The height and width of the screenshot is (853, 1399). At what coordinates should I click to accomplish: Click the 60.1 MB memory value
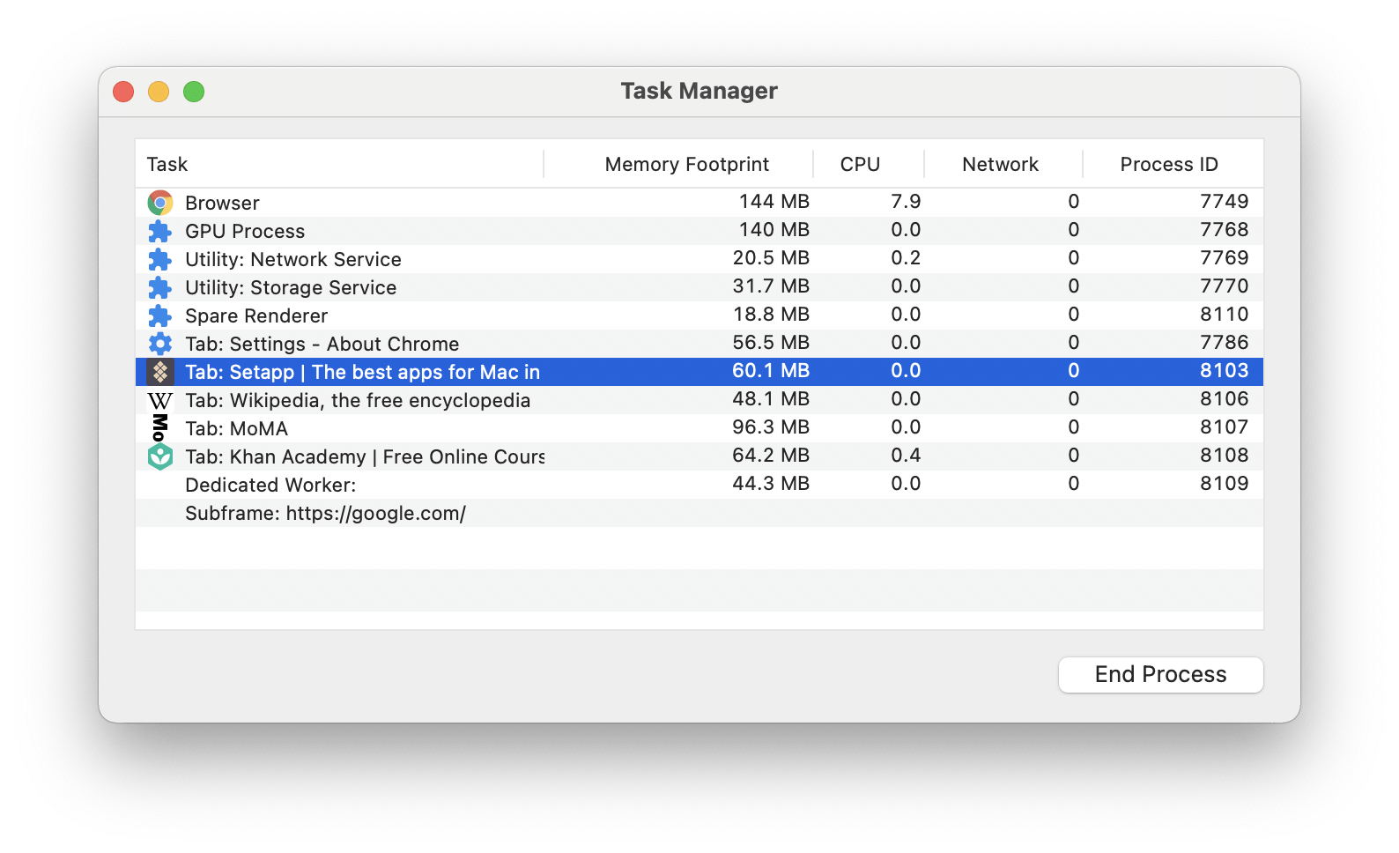(x=771, y=370)
